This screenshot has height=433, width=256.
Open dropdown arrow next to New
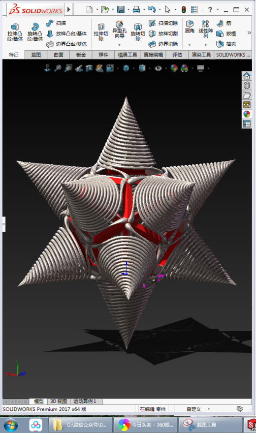(97, 10)
